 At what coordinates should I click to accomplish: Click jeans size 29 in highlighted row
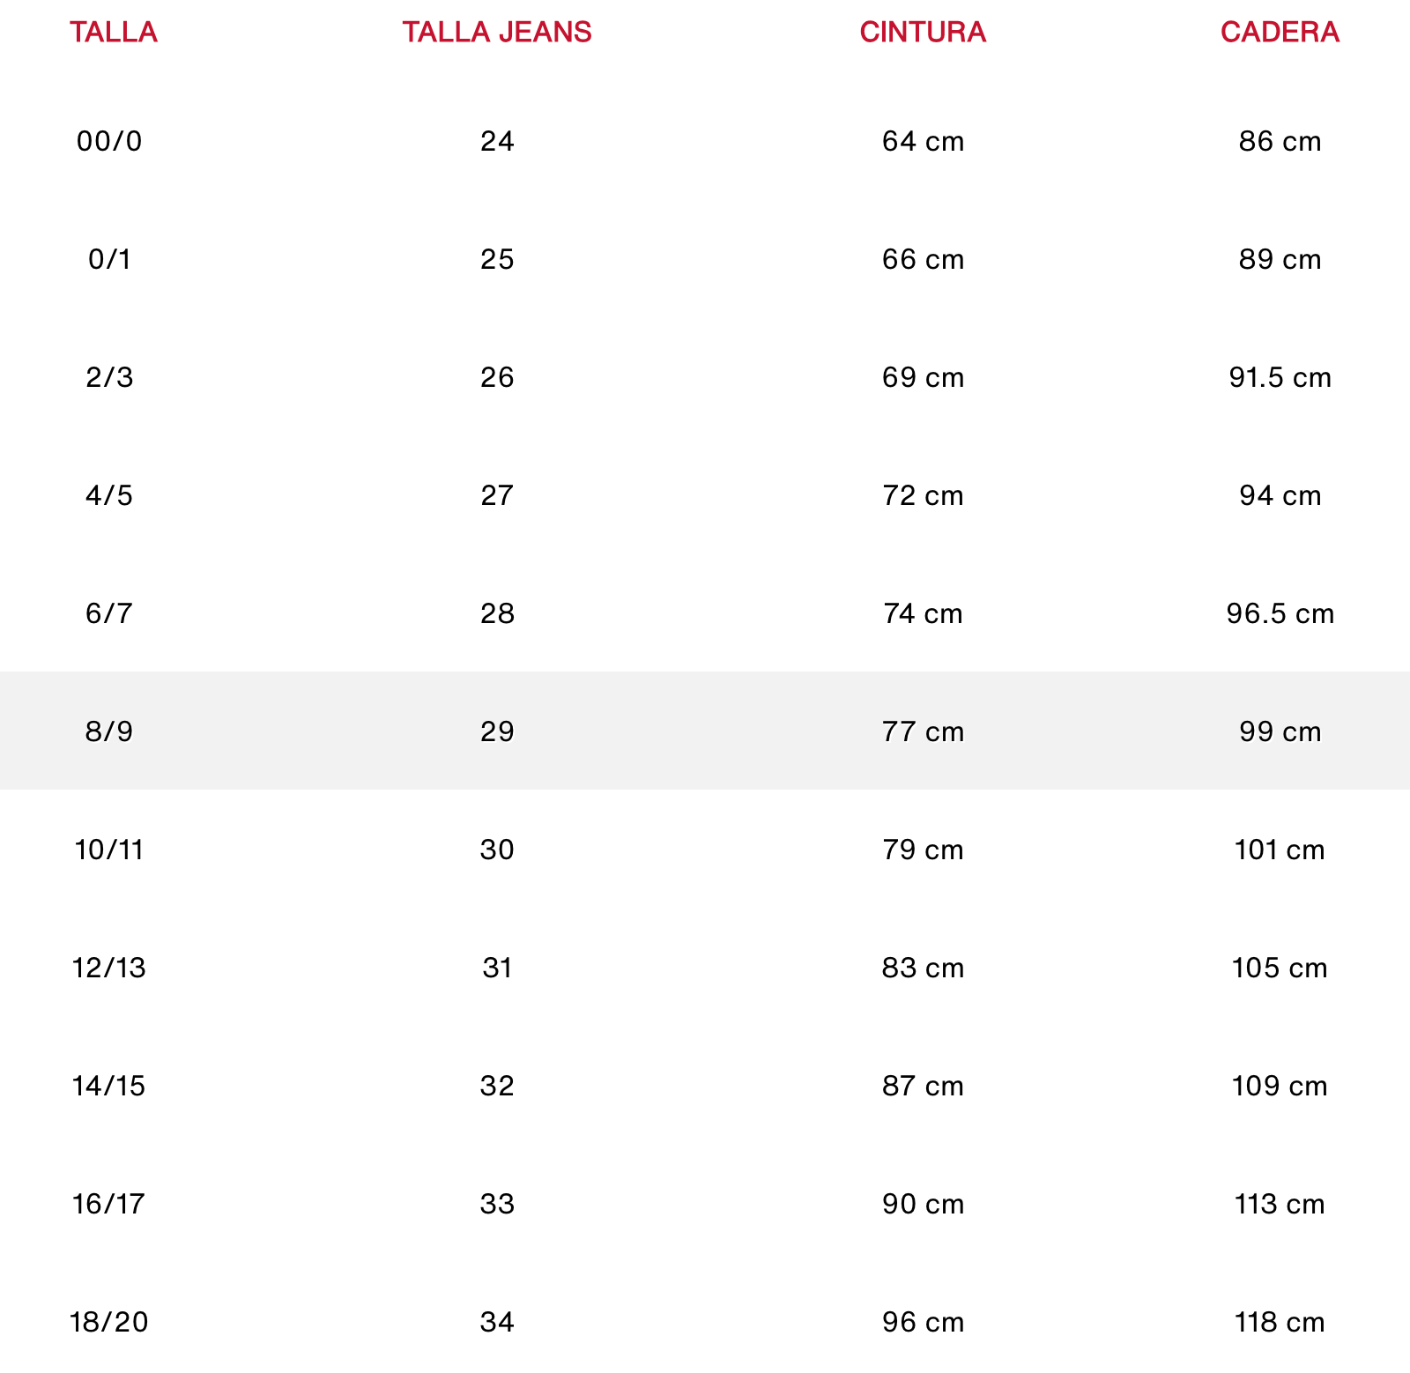point(497,731)
